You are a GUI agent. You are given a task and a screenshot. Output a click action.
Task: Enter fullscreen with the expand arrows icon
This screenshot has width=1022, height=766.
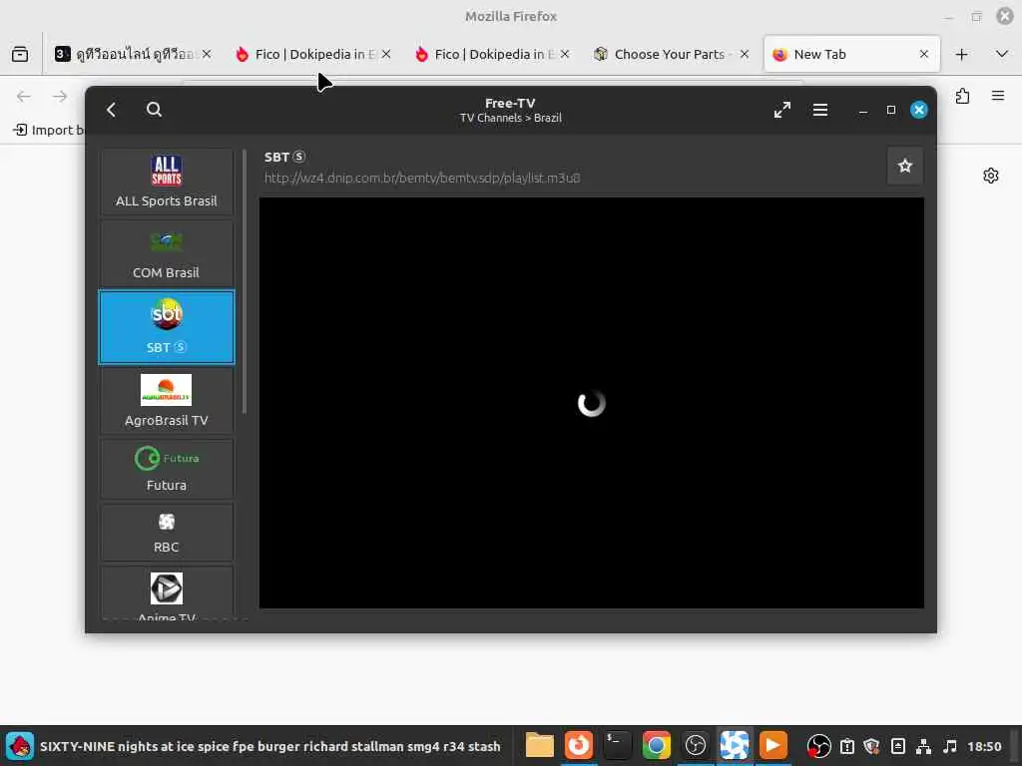pos(782,110)
